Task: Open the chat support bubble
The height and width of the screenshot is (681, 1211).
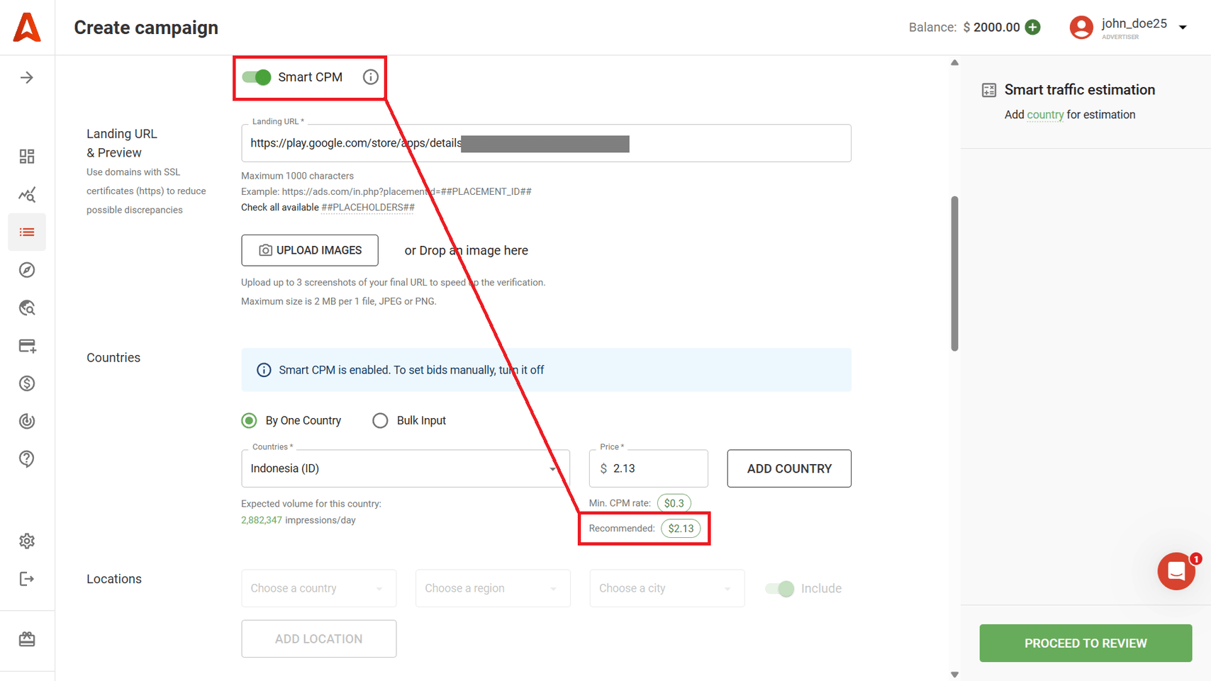Action: [1176, 571]
